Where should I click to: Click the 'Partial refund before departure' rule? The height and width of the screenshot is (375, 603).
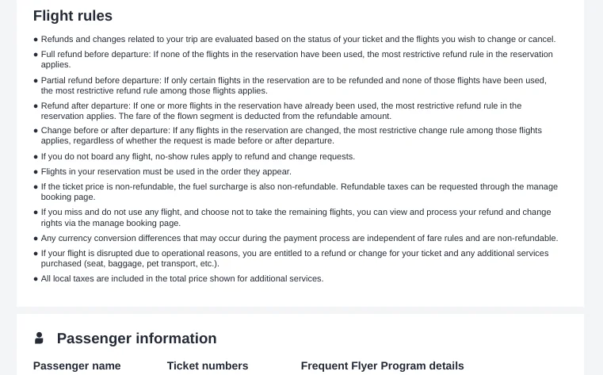coord(294,86)
